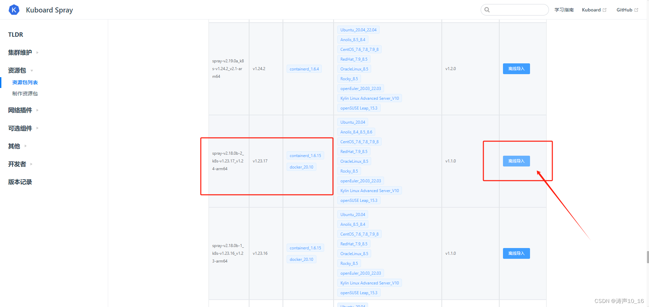The image size is (649, 307).
Task: Select 资源包列表 in the sidebar
Action: [25, 83]
